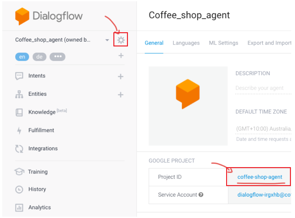
Task: Switch agent language to en
Action: pyautogui.click(x=22, y=57)
